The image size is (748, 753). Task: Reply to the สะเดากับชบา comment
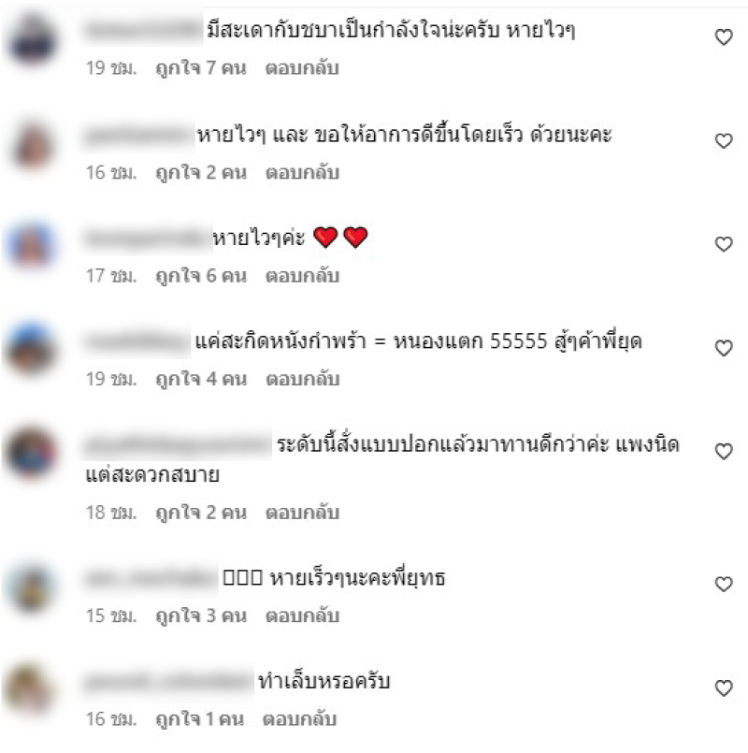click(302, 67)
